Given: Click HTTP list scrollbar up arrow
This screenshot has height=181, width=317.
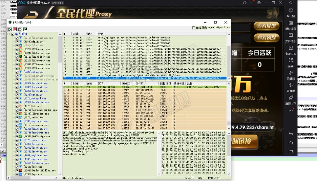Looking at the screenshot, I should [229, 34].
